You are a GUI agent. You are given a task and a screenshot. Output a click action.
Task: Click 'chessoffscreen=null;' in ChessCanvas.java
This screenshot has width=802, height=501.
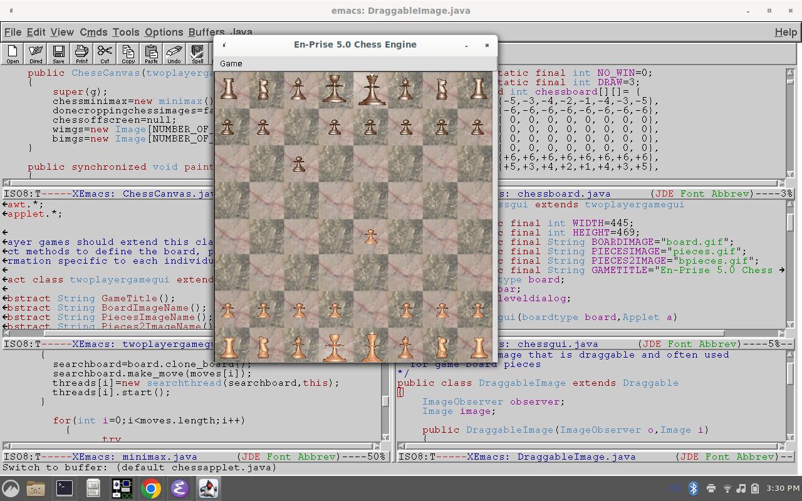click(114, 120)
